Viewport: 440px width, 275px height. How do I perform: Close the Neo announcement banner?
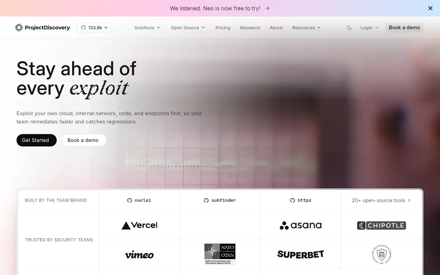(430, 8)
